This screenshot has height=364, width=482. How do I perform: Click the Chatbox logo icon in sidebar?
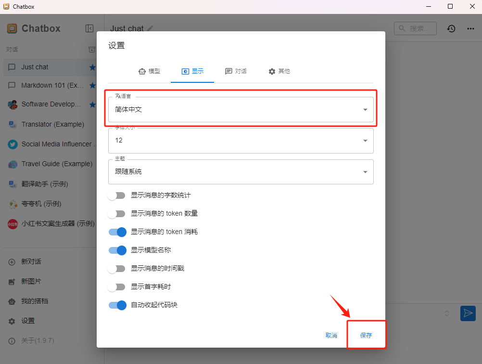12,28
